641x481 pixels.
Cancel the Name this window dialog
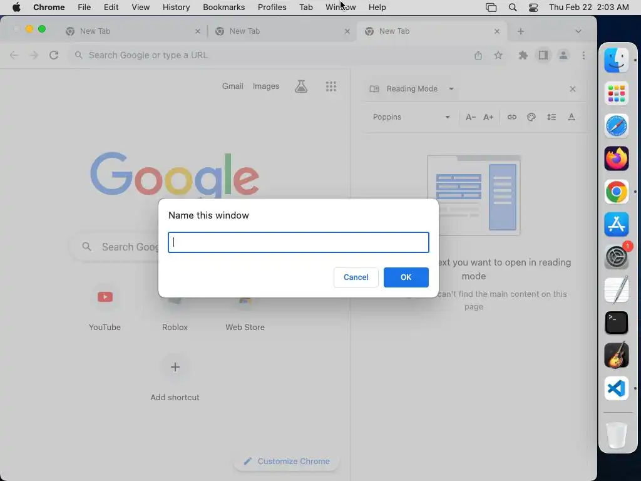(356, 277)
